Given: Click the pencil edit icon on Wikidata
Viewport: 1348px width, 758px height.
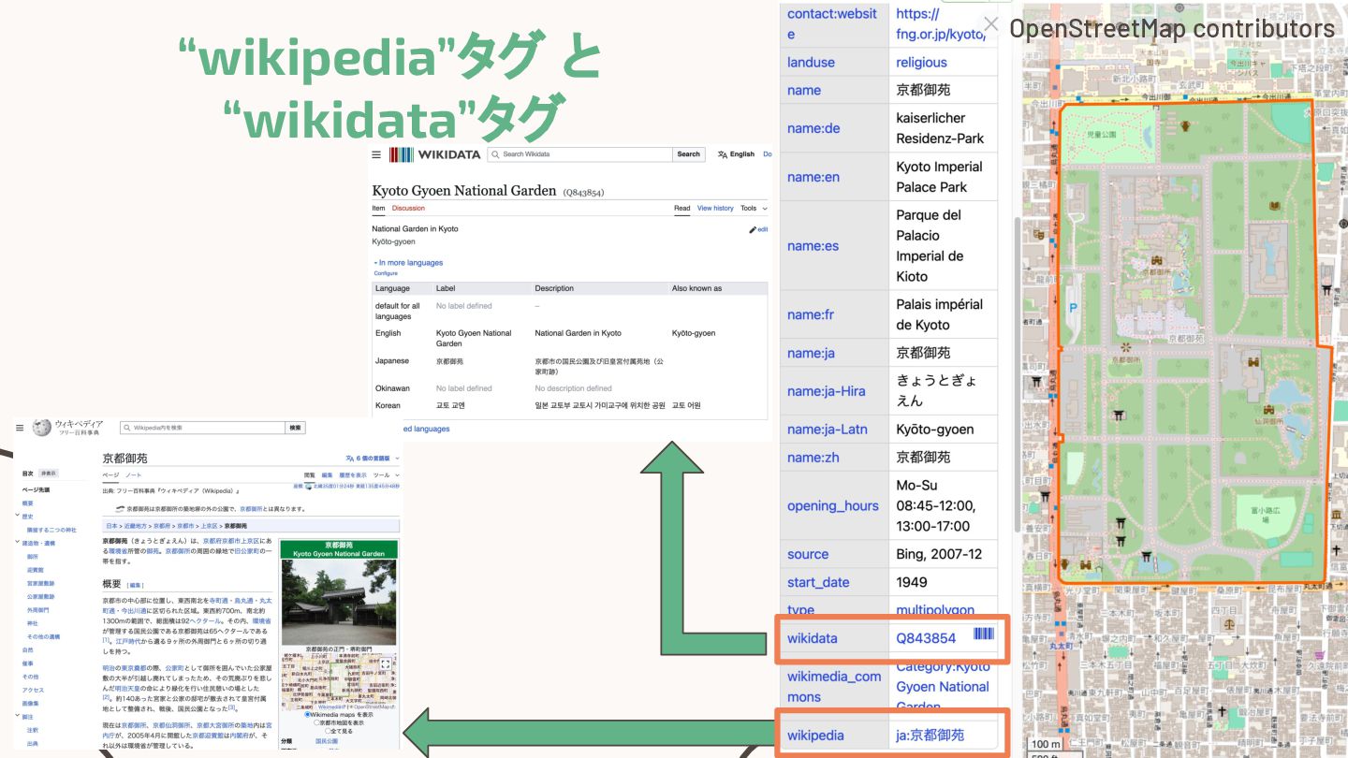Looking at the screenshot, I should pos(753,229).
